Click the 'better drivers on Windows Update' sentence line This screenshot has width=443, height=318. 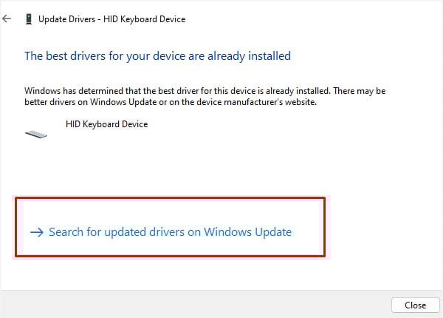(x=171, y=102)
